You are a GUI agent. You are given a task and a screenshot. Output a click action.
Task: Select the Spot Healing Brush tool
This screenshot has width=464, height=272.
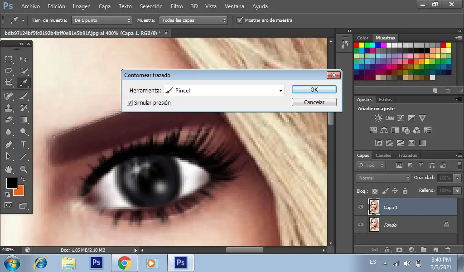click(x=9, y=96)
